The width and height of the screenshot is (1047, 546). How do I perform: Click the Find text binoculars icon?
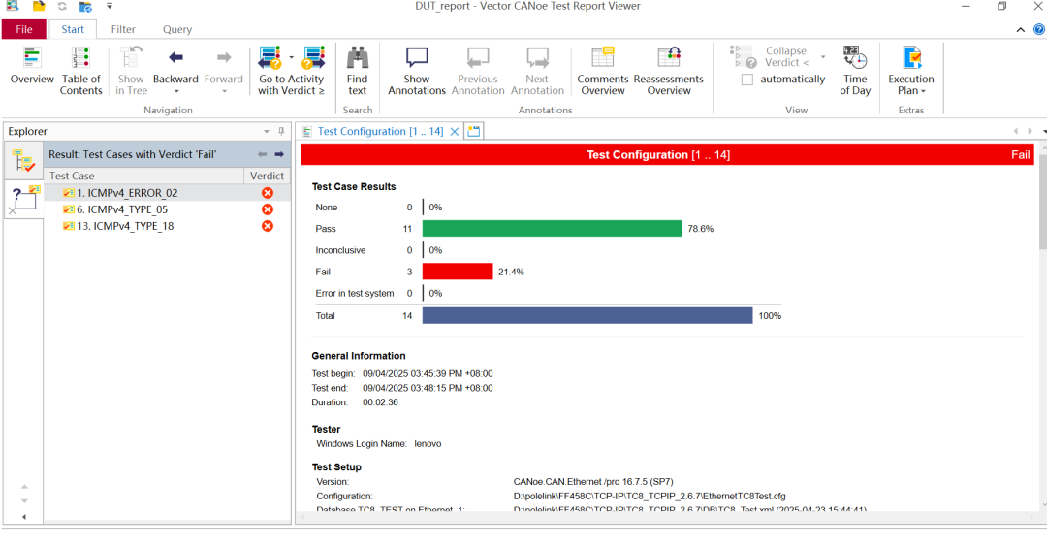pos(358,59)
